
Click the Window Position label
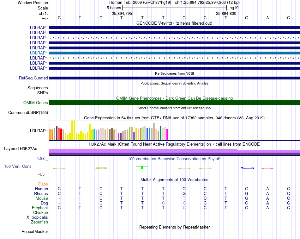click(x=33, y=3)
